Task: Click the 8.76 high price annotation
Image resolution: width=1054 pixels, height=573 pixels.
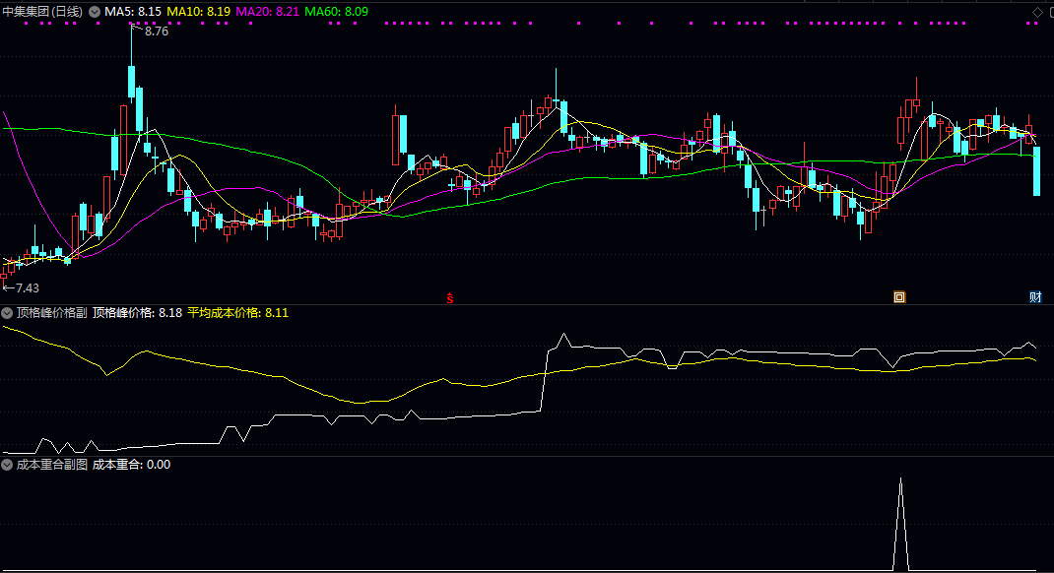Action: (x=156, y=32)
